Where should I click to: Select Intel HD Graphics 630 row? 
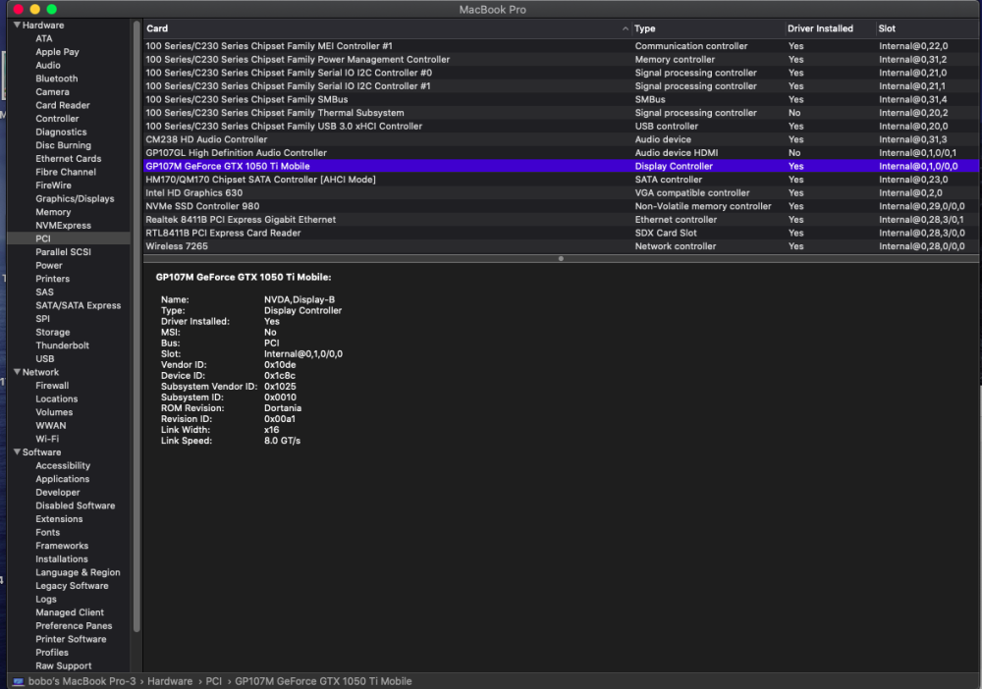[x=561, y=192]
